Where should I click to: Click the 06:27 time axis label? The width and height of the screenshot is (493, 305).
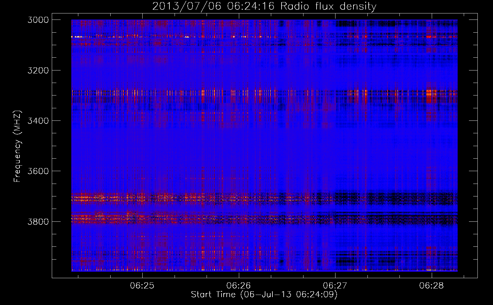point(335,286)
